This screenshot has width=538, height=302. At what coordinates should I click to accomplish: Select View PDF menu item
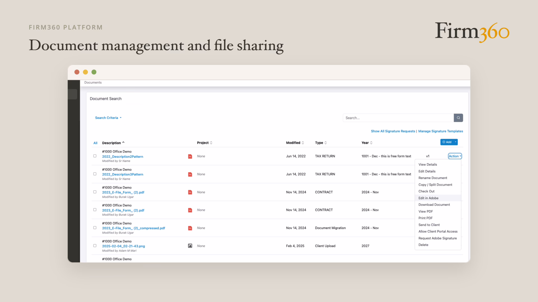425,211
